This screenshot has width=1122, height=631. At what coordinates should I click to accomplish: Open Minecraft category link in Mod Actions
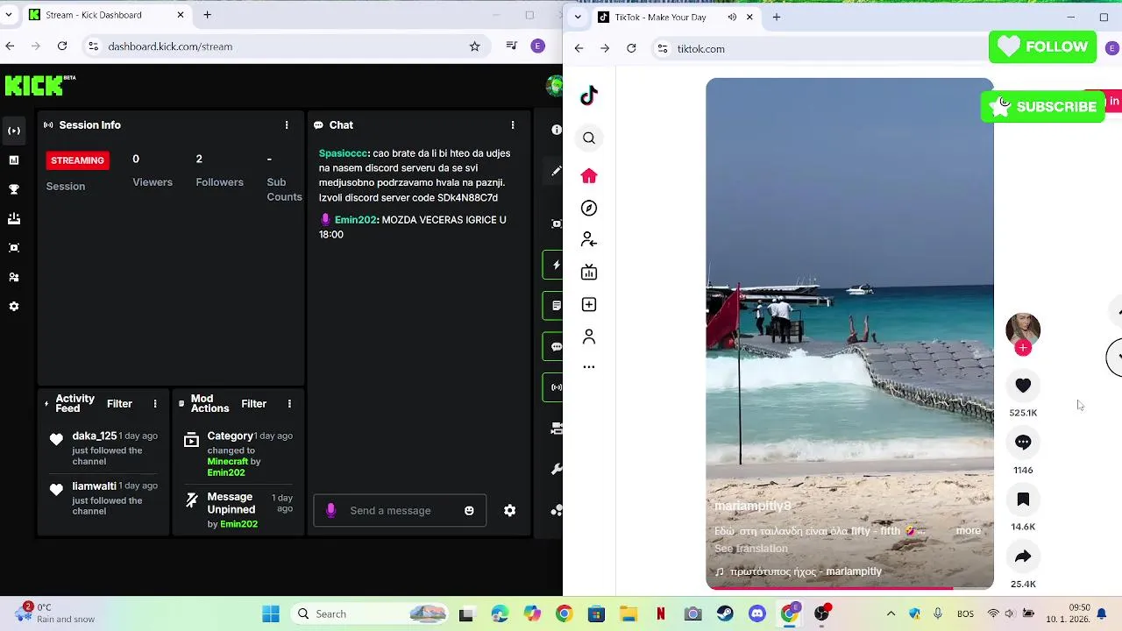(228, 461)
